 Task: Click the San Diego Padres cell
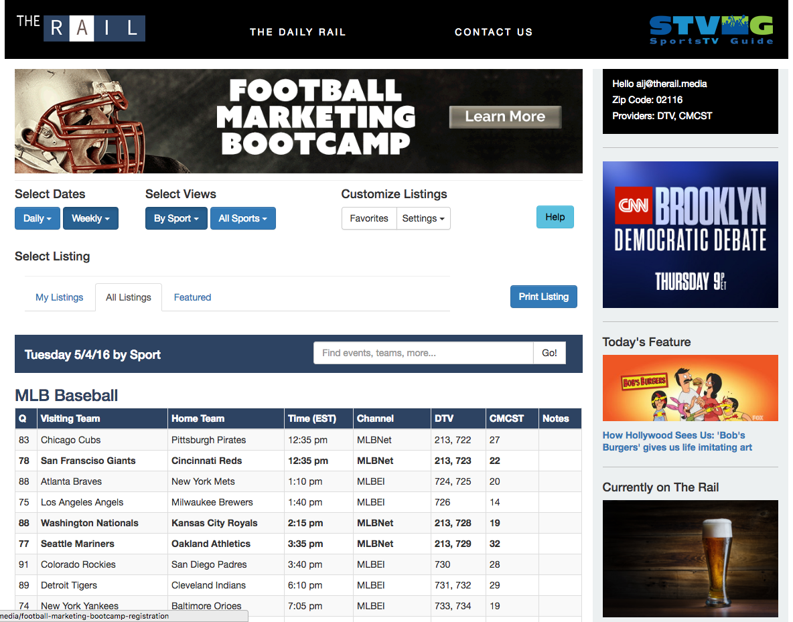point(226,564)
